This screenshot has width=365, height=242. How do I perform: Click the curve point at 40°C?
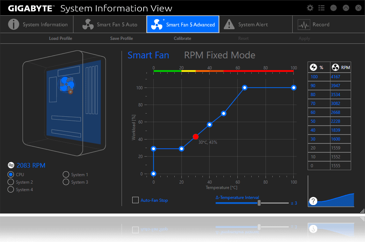click(x=210, y=125)
